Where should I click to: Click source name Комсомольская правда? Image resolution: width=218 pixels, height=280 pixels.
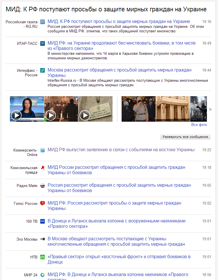pos(24,170)
